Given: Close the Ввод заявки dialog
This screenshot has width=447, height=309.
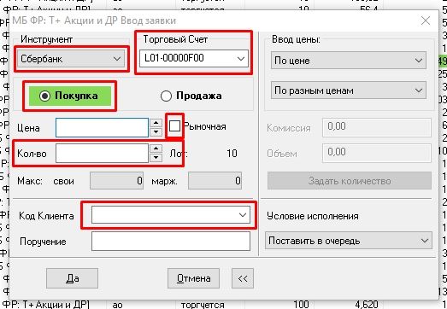Looking at the screenshot, I should (426, 20).
